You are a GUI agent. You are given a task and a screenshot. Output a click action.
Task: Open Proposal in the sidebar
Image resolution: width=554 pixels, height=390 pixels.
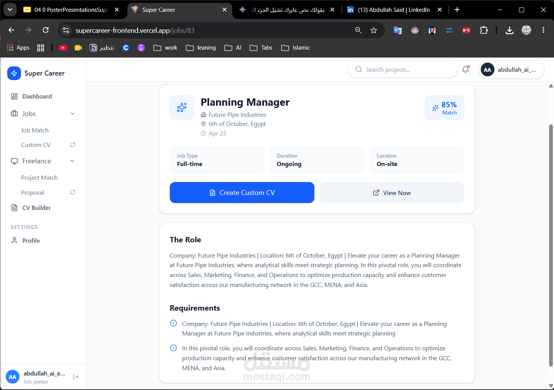tap(32, 193)
